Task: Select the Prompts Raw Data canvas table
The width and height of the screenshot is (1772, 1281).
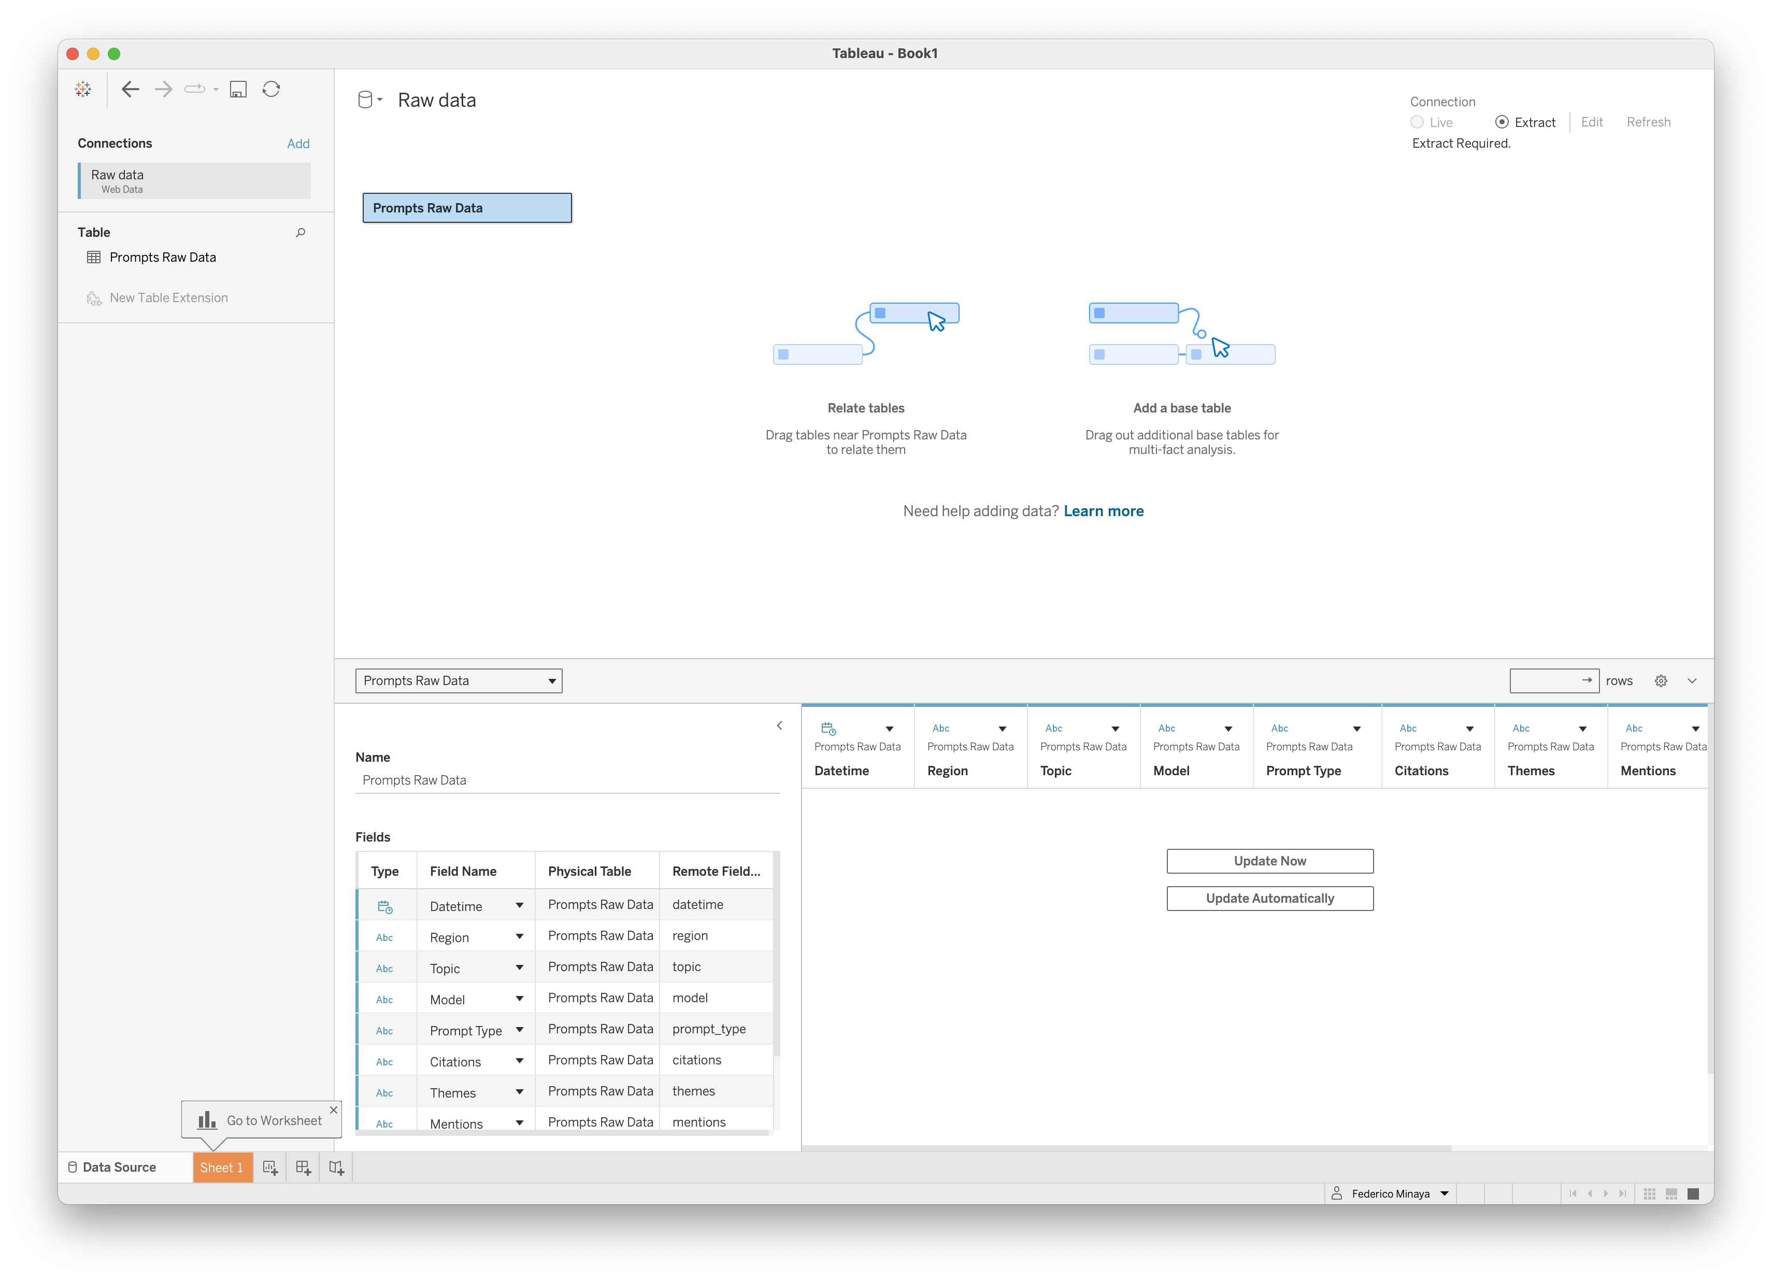Action: tap(466, 208)
